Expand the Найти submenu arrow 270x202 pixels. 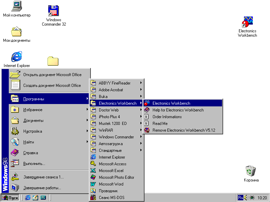point(87,142)
